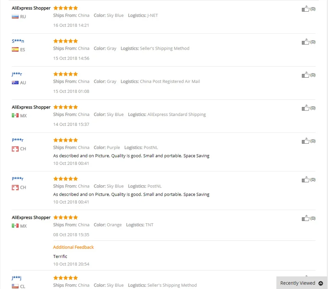Click thumbs-up on S***n's Gray review

[x=305, y=42]
